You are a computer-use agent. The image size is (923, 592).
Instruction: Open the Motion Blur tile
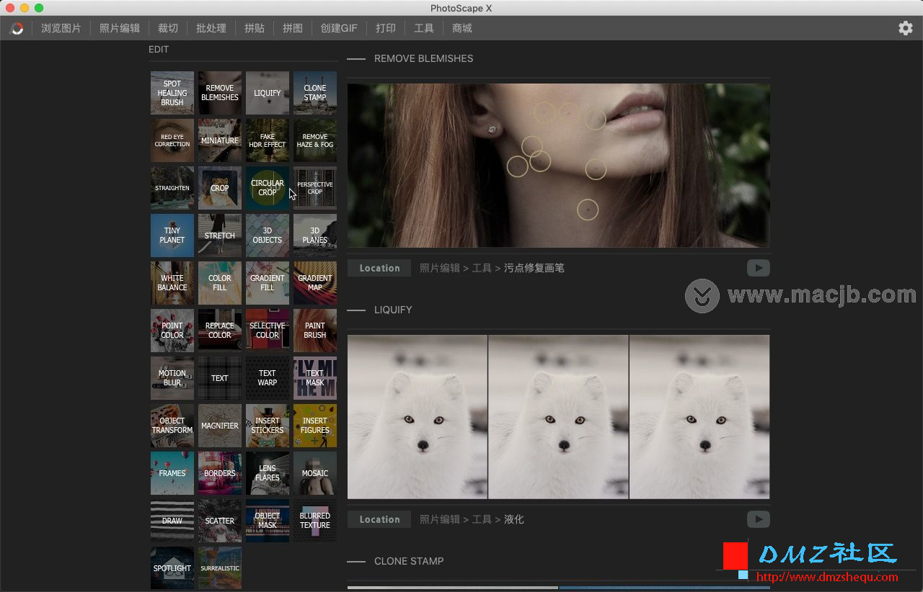click(x=172, y=378)
